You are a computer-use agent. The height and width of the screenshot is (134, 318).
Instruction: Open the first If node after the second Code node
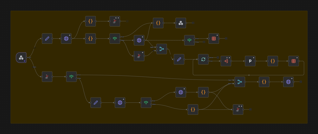115,38
